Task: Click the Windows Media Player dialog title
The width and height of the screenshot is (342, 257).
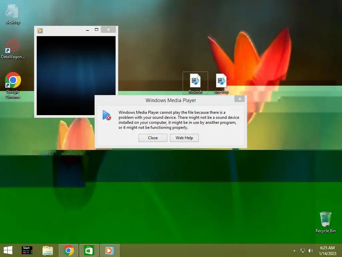Action: (171, 100)
